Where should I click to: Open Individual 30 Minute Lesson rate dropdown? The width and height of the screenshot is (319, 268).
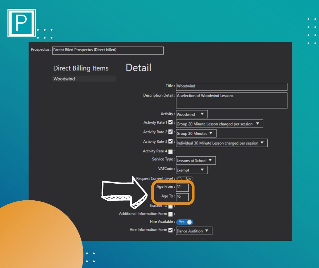222,143
